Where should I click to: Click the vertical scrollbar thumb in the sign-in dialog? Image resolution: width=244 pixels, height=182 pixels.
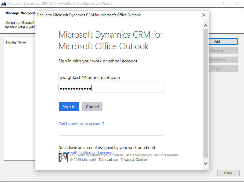[x=206, y=93]
